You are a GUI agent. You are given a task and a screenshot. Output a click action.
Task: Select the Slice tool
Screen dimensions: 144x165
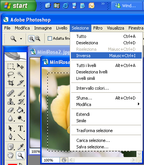20,83
